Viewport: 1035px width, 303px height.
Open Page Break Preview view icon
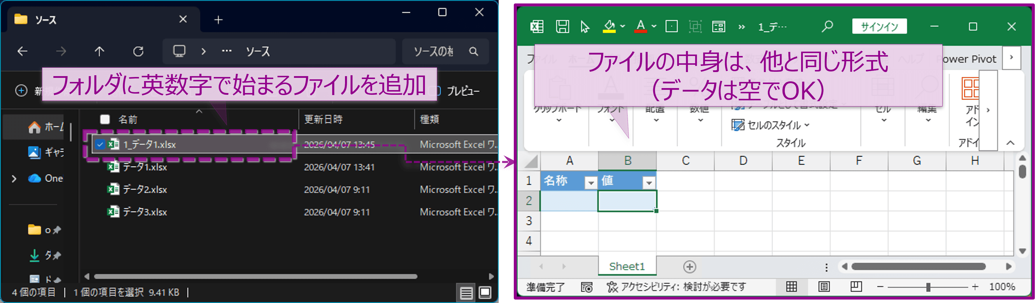(855, 287)
